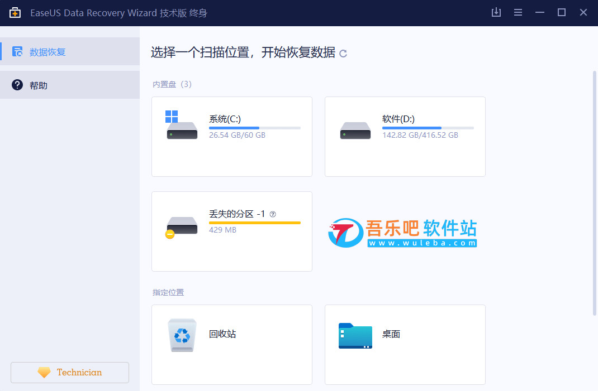Click the 数据恢复 sidebar icon
This screenshot has height=391, width=598.
[17, 51]
